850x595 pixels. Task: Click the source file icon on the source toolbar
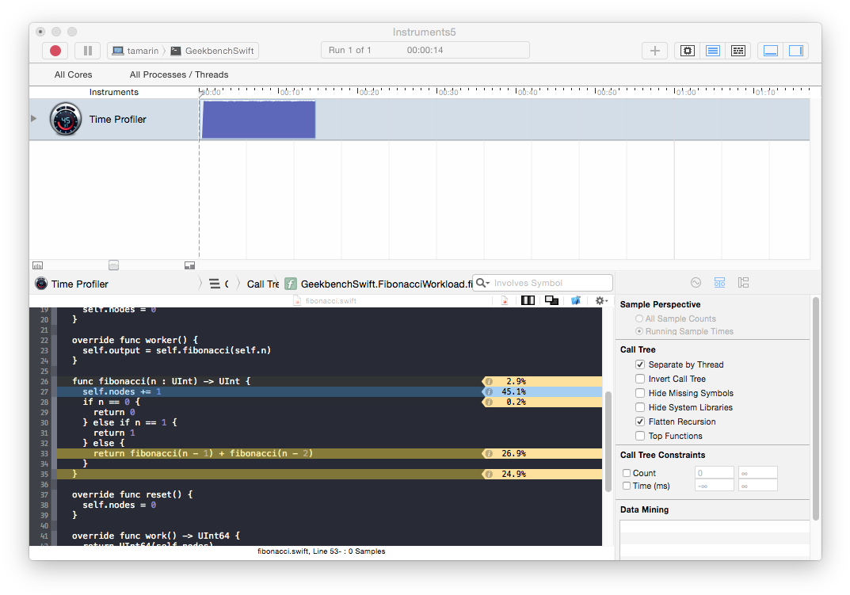pyautogui.click(x=505, y=300)
